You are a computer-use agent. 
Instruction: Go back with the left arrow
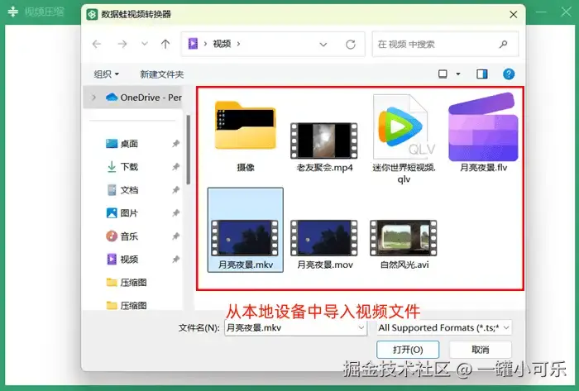(97, 45)
